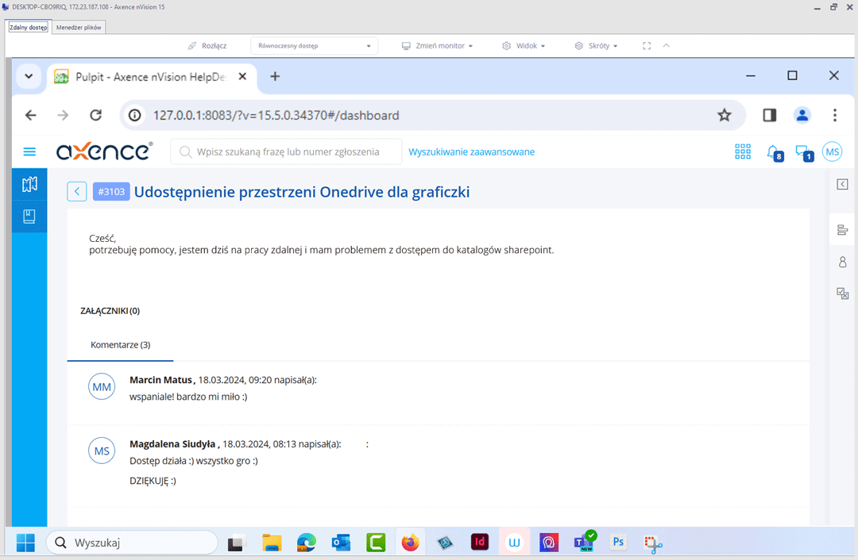Open the tasks checklist icon on right sidebar

click(842, 293)
